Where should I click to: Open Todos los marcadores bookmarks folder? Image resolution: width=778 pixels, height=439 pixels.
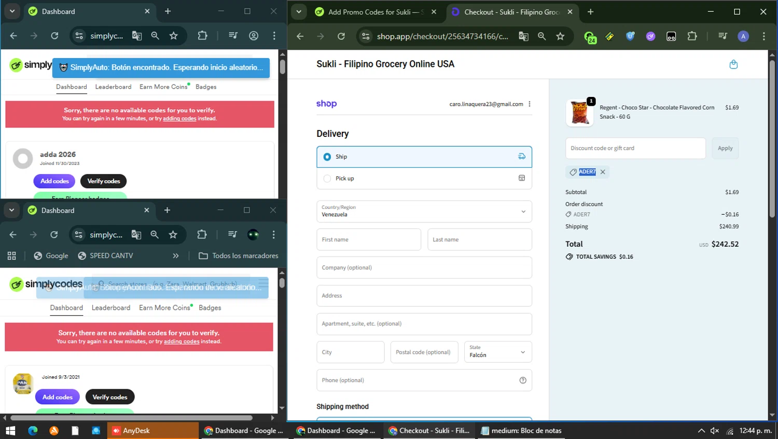pyautogui.click(x=239, y=256)
